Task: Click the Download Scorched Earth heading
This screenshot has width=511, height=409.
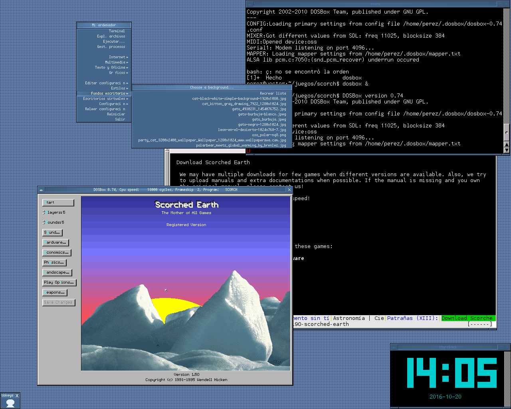Action: coord(213,163)
